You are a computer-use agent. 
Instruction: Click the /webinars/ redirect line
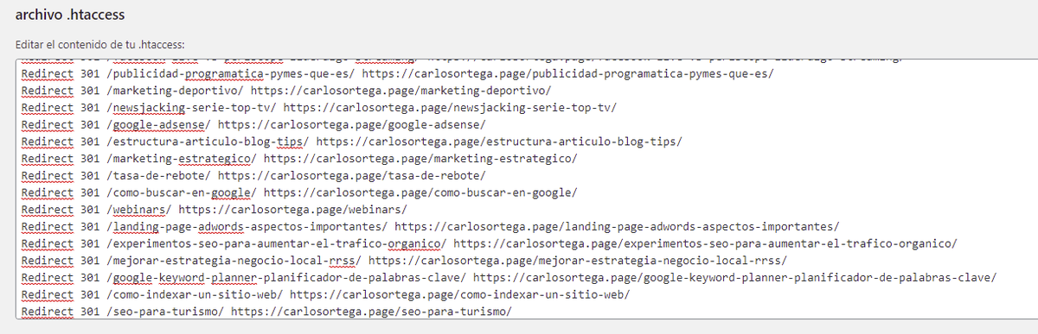(x=214, y=209)
